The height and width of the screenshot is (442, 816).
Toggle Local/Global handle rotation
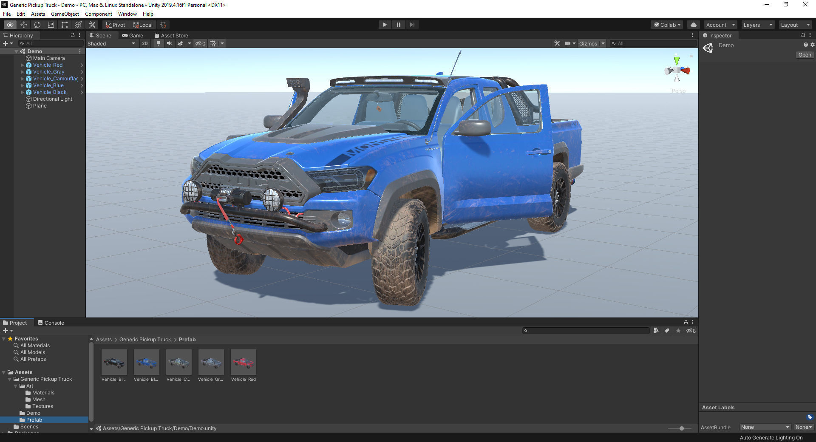(143, 25)
